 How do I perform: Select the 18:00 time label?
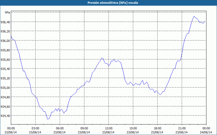157,129
